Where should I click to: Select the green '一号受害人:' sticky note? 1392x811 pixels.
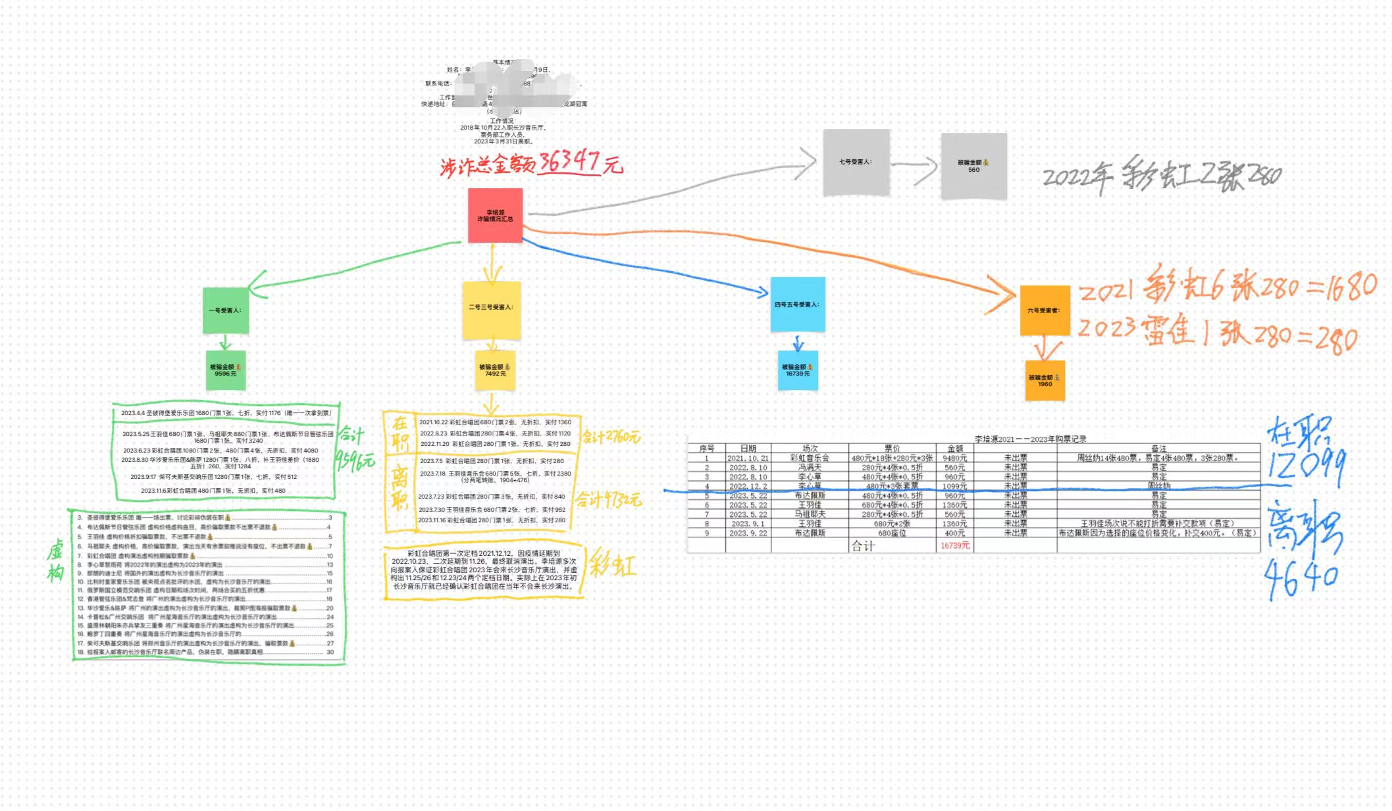point(226,310)
